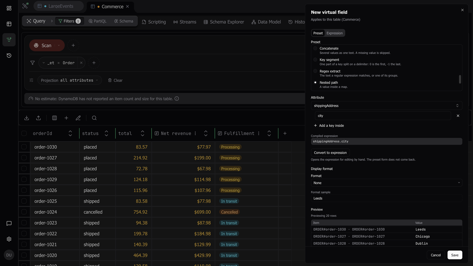Click the city key input field
This screenshot has height=266, width=473.
383,116
